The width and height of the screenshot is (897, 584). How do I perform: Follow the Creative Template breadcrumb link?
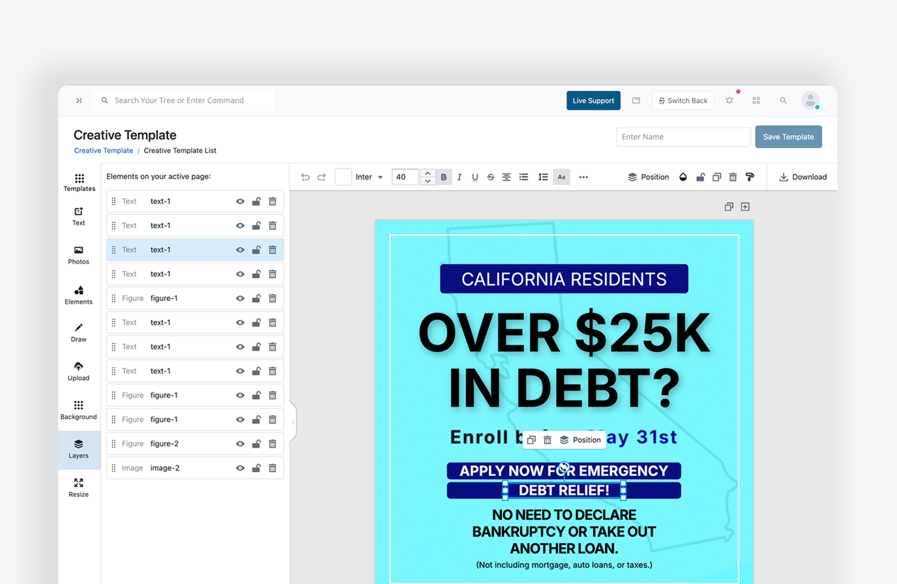click(103, 151)
